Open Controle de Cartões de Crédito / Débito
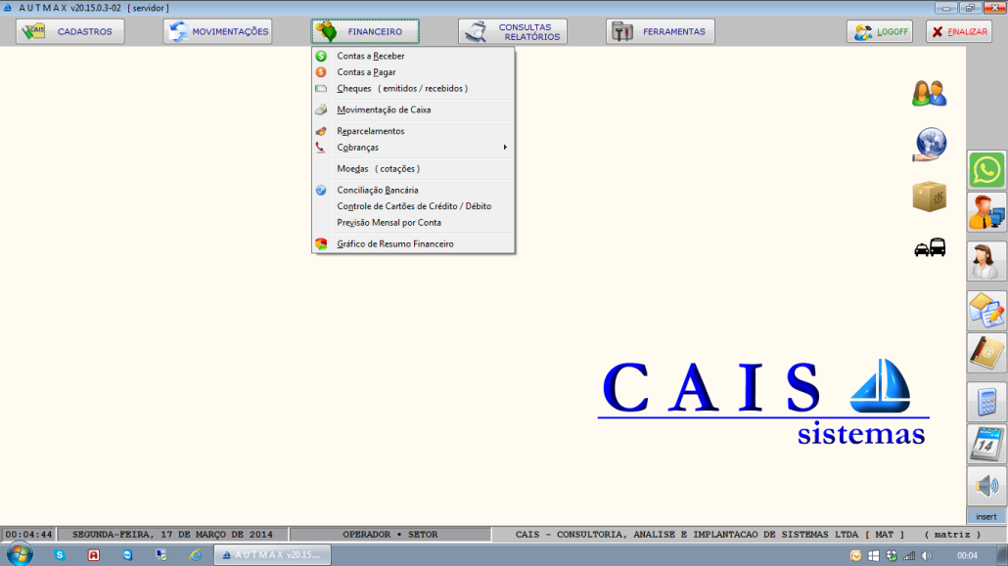Viewport: 1008px width, 566px height. tap(413, 206)
